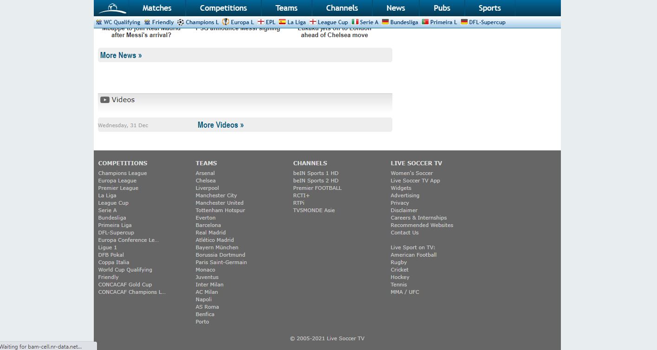Screen dimensions: 657x350
Task: Open Liverpool team link
Action: pyautogui.click(x=207, y=188)
